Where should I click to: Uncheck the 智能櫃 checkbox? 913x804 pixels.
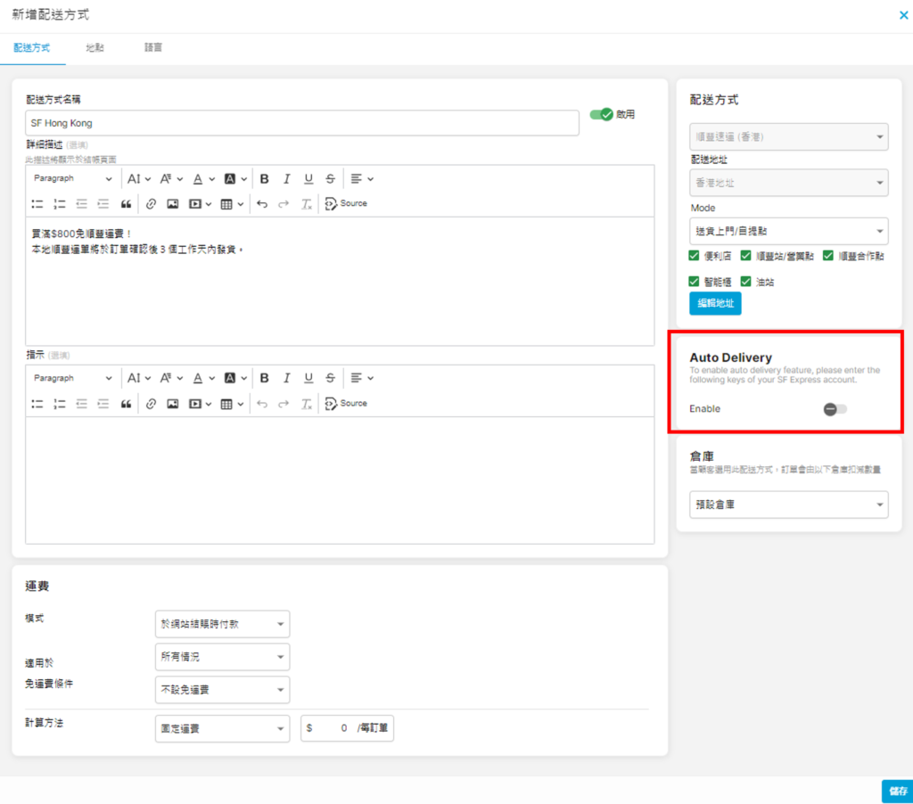click(695, 282)
